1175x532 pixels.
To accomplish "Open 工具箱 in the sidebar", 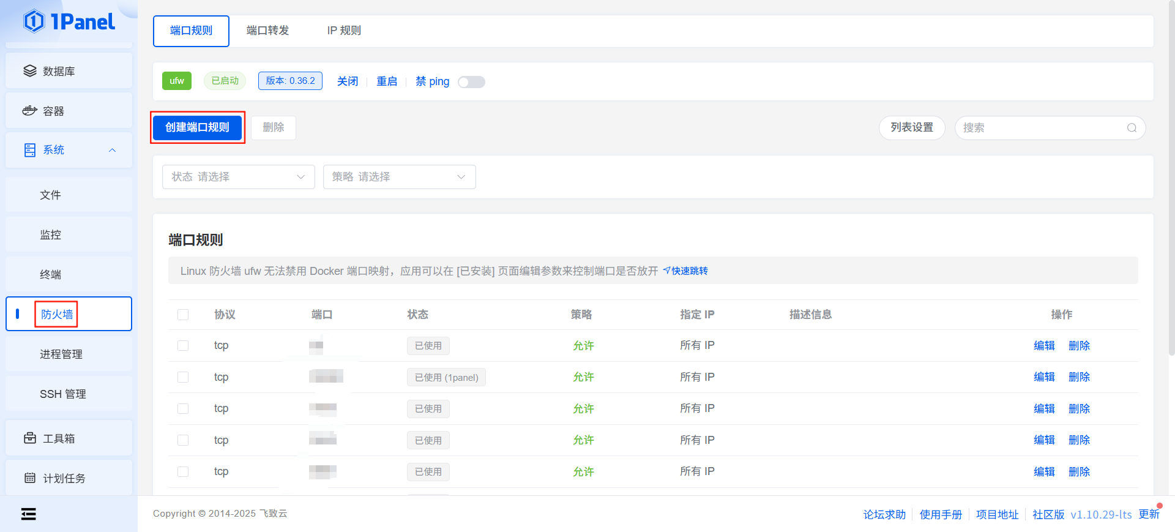I will 69,438.
